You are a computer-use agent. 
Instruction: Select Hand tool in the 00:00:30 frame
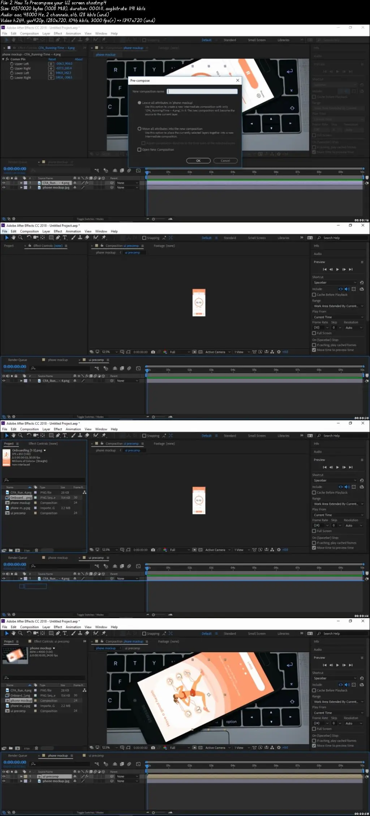pos(13,238)
